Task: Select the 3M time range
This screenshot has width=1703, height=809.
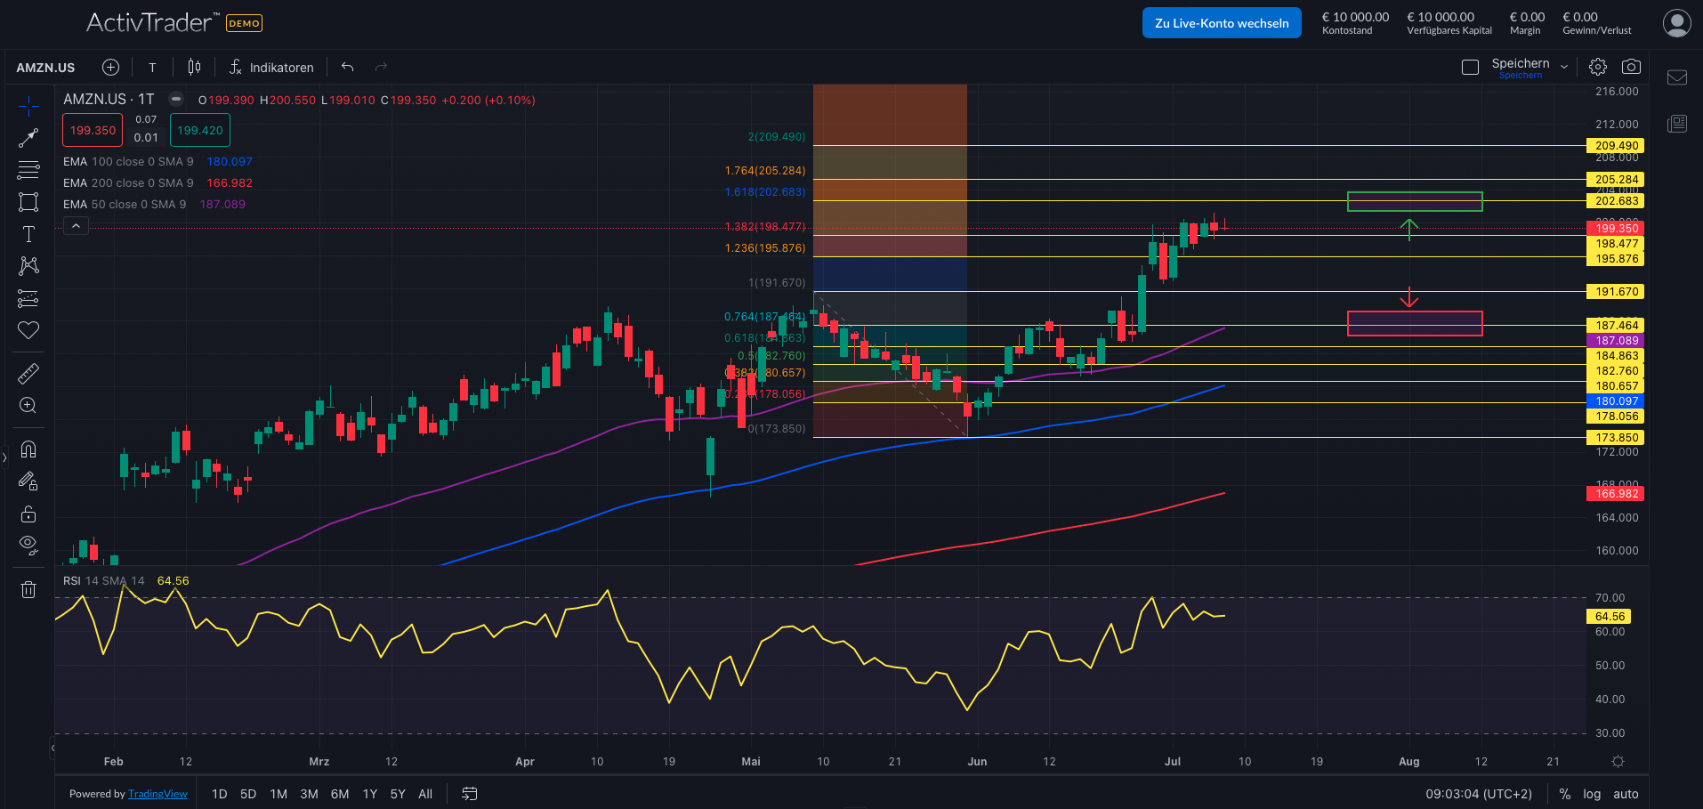Action: click(x=309, y=794)
